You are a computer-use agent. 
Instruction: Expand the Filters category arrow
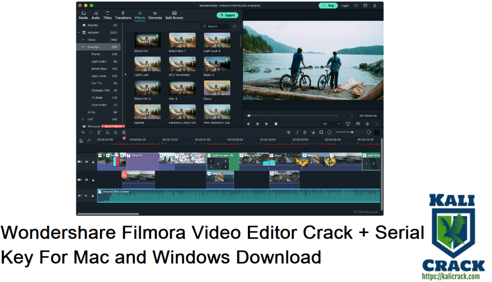83,39
